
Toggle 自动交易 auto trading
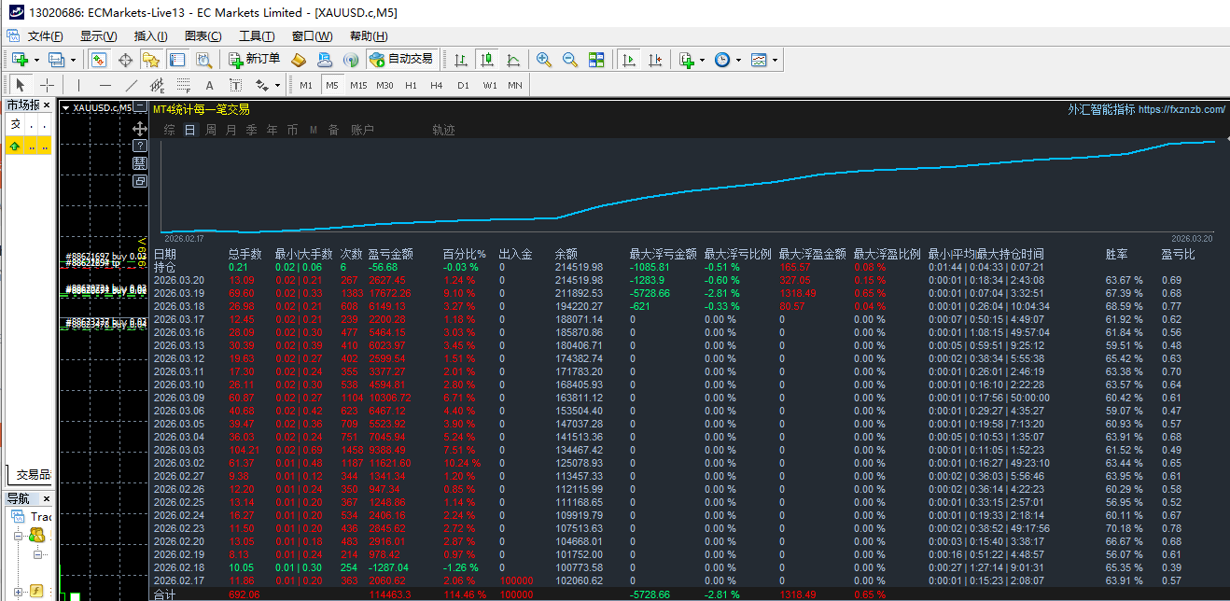tap(401, 60)
